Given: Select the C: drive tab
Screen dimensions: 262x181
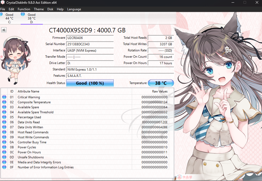Looking at the screenshot, I should point(9,18).
